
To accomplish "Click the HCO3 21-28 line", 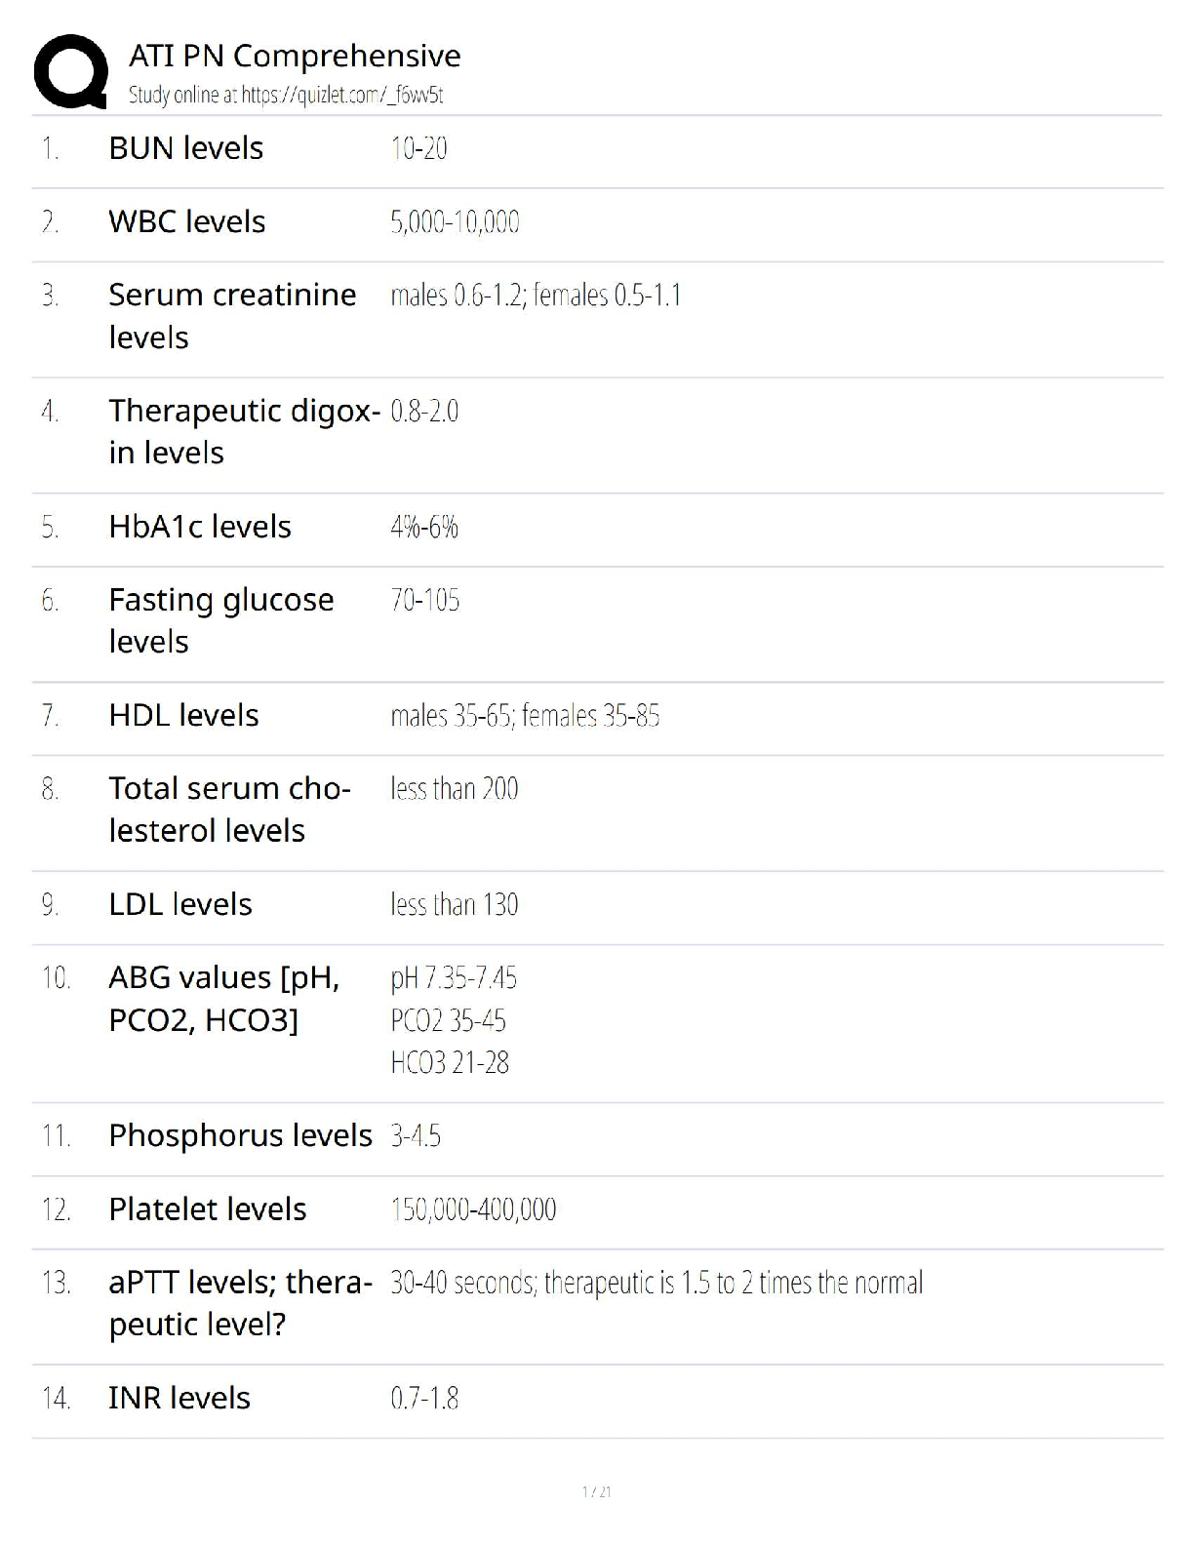I will point(450,1062).
